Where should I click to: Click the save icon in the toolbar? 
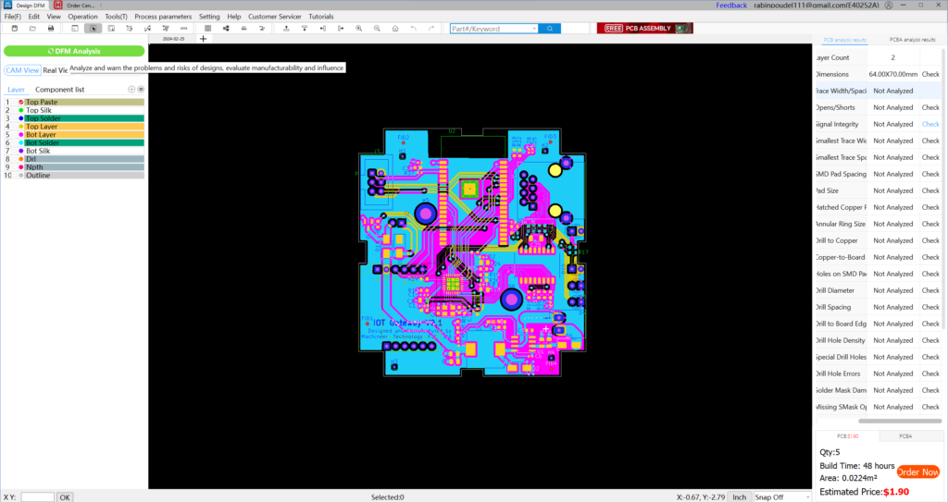pyautogui.click(x=15, y=29)
